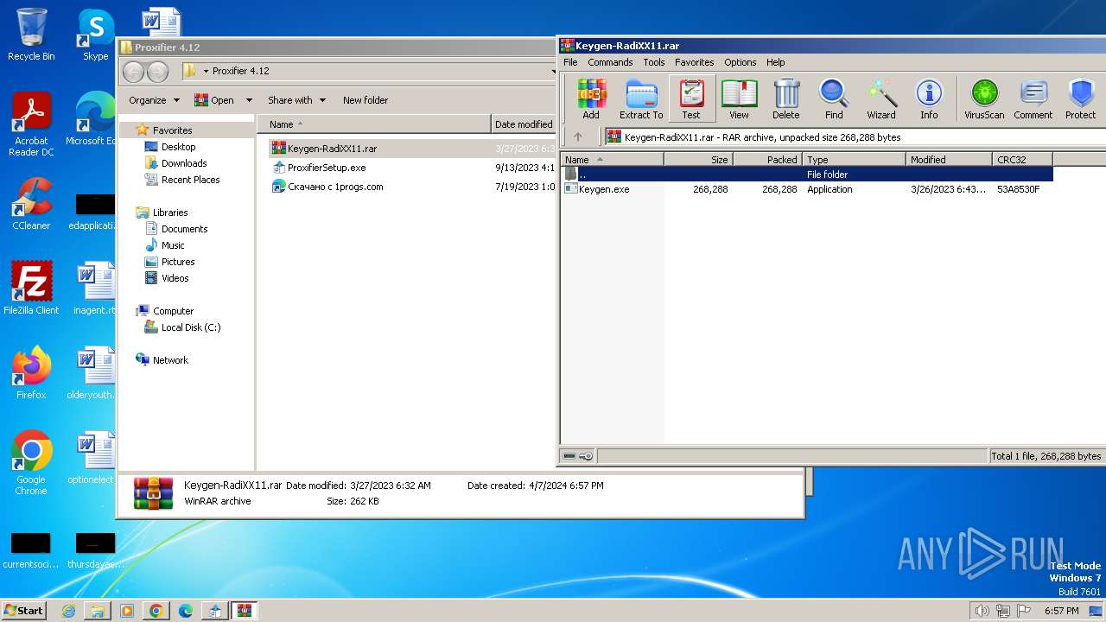
Task: Sort archive by Size column header
Action: coord(698,159)
